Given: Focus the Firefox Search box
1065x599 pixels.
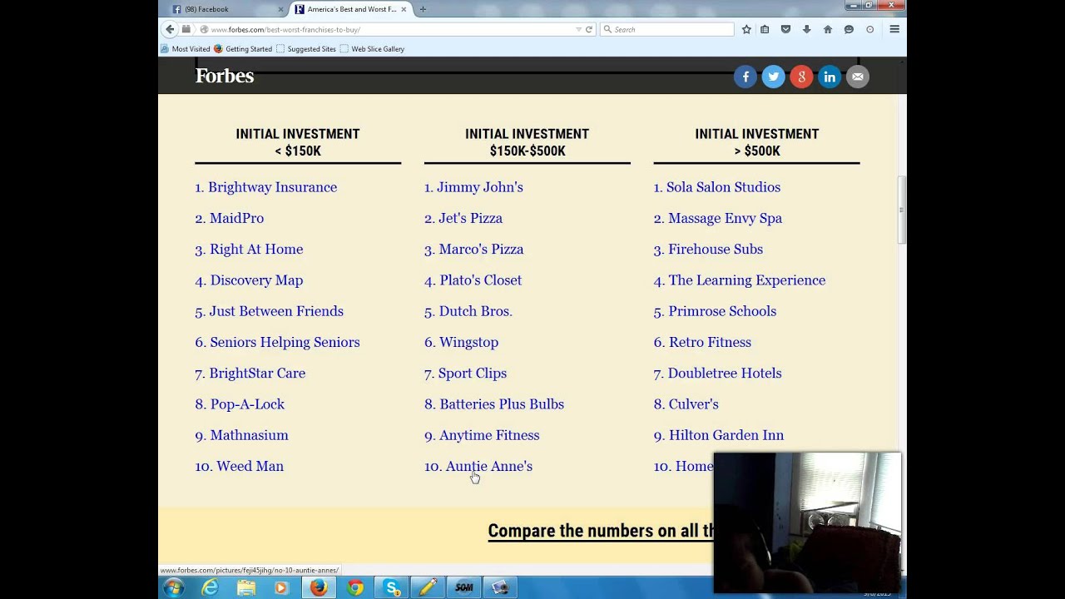Looking at the screenshot, I should coord(666,29).
